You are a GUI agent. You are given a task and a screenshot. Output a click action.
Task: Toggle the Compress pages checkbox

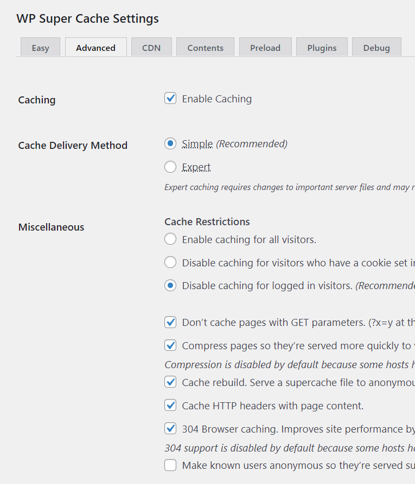(170, 345)
